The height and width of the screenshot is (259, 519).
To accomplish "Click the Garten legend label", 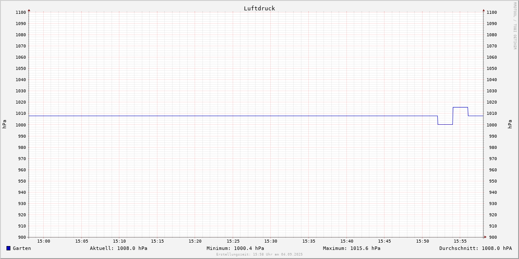I will click(22, 248).
